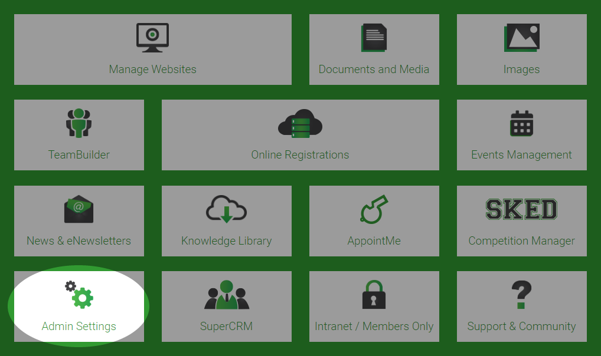
Task: Select the Support & Community label
Action: coord(522,326)
